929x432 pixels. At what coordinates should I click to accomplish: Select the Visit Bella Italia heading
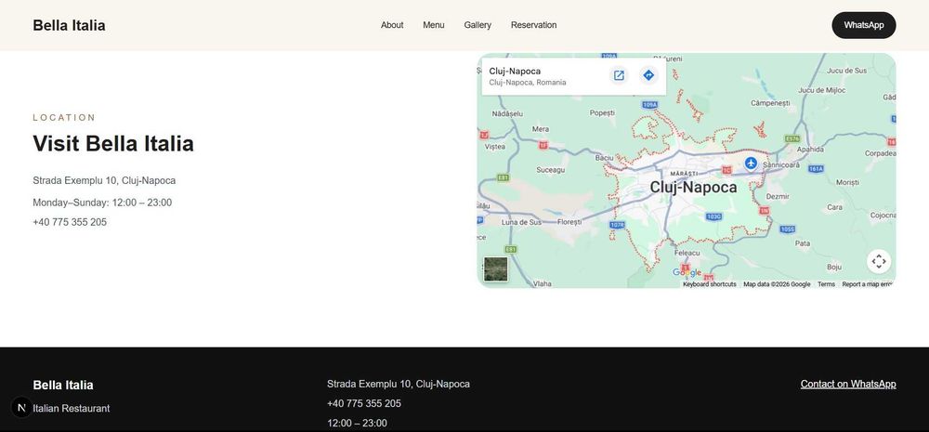coord(113,143)
